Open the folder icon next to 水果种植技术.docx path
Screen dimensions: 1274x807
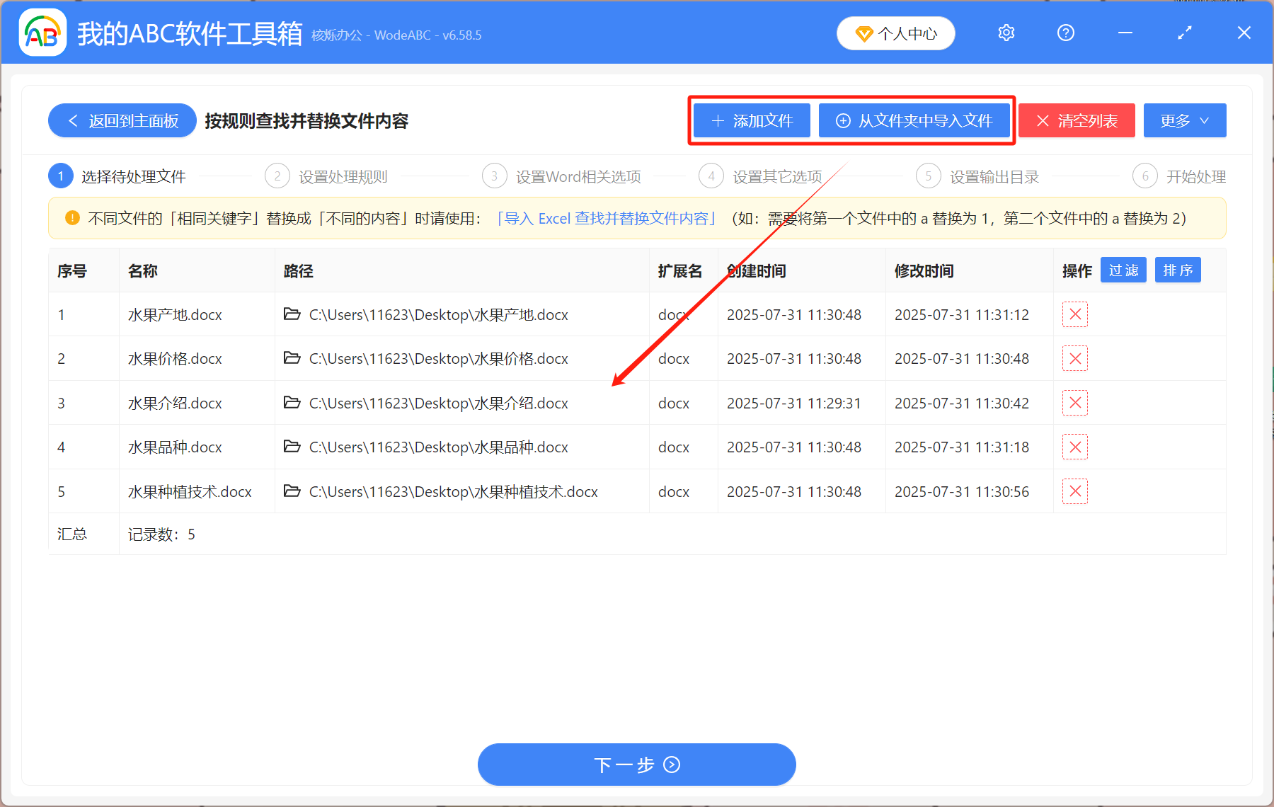(x=292, y=491)
